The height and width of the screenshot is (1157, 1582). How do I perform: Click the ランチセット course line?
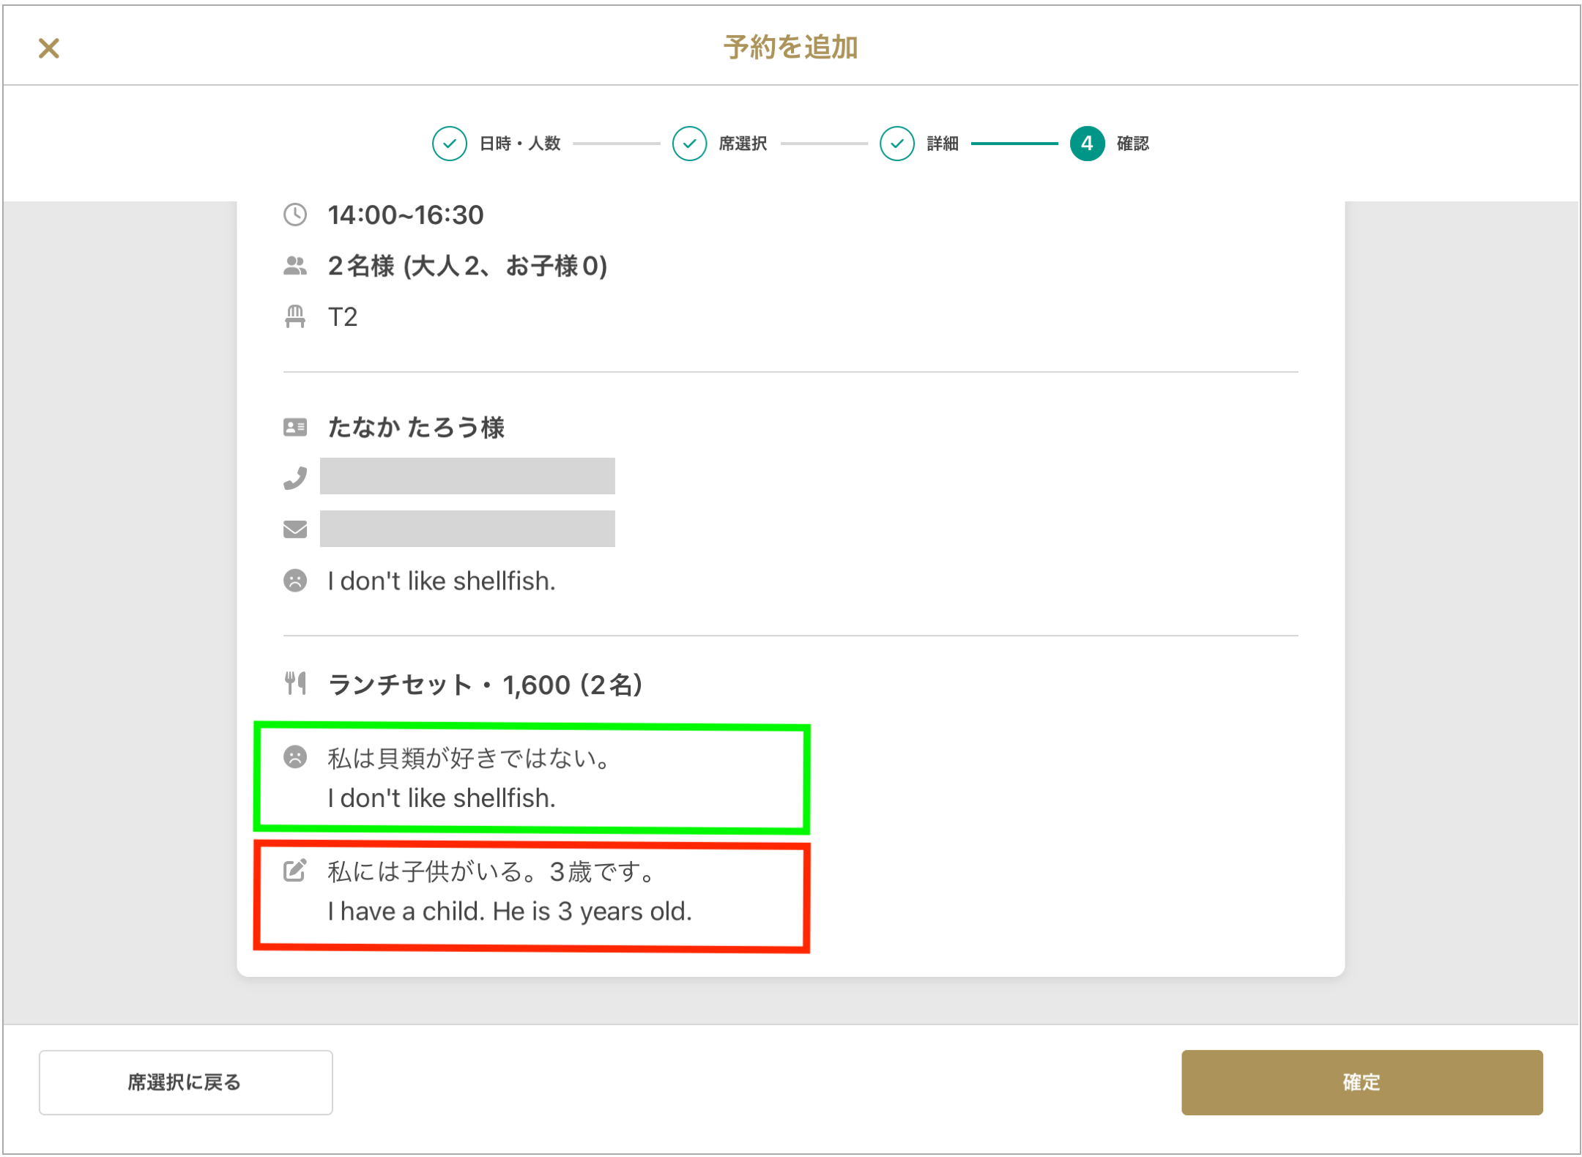pos(485,685)
